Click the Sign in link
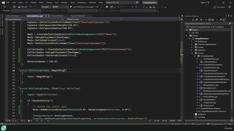 click(x=203, y=3)
